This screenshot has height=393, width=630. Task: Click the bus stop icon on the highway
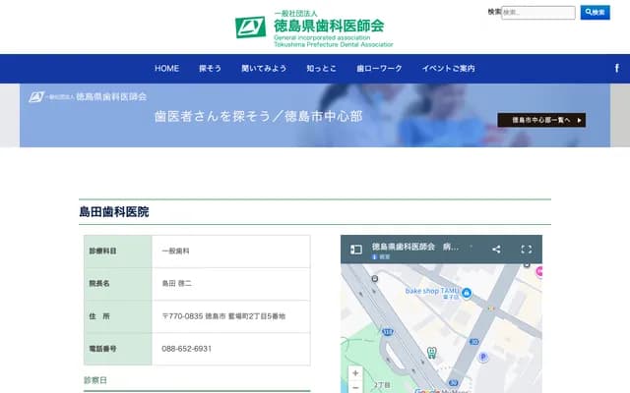[x=374, y=278]
